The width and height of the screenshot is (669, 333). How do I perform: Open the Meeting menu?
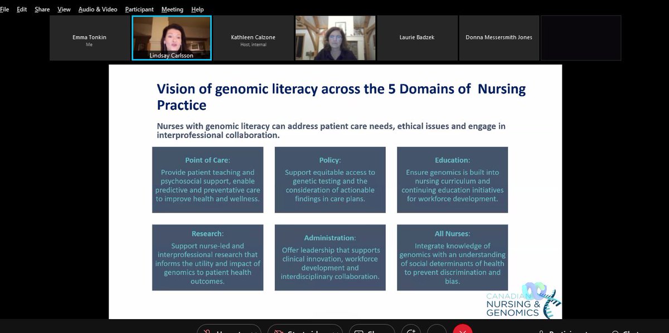[172, 9]
